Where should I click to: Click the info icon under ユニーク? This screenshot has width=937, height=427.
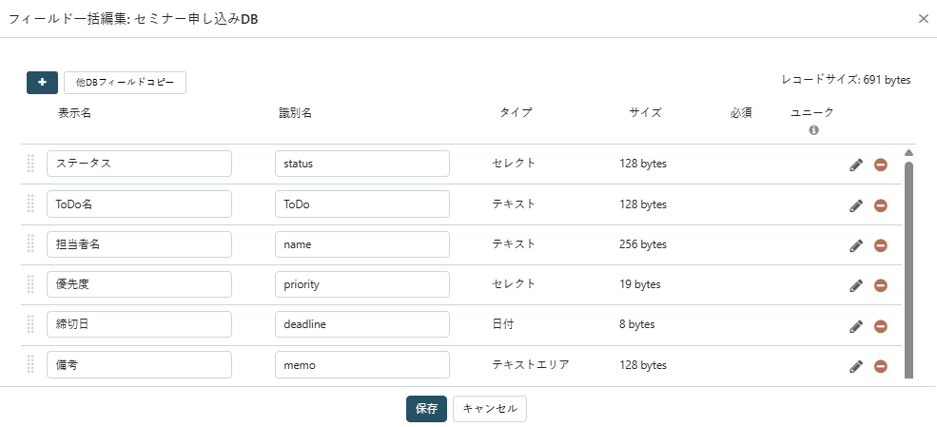point(813,130)
